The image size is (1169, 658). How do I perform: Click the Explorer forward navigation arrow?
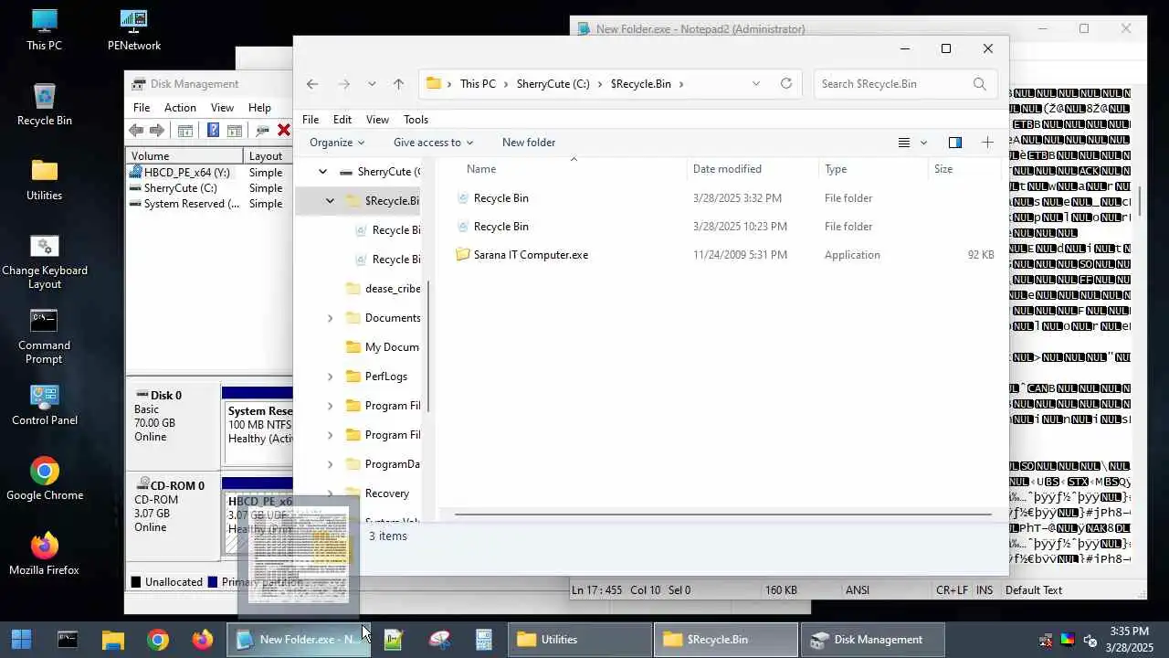click(344, 84)
